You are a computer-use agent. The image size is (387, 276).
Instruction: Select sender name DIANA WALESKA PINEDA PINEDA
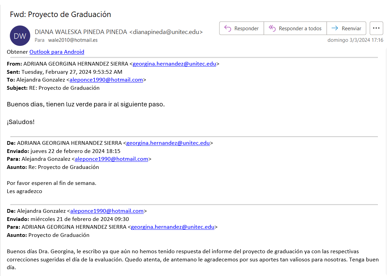(x=81, y=32)
